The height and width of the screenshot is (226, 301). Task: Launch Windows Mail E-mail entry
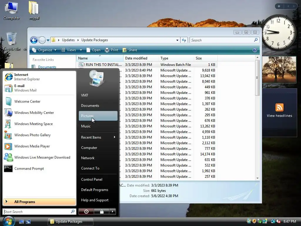(39, 88)
